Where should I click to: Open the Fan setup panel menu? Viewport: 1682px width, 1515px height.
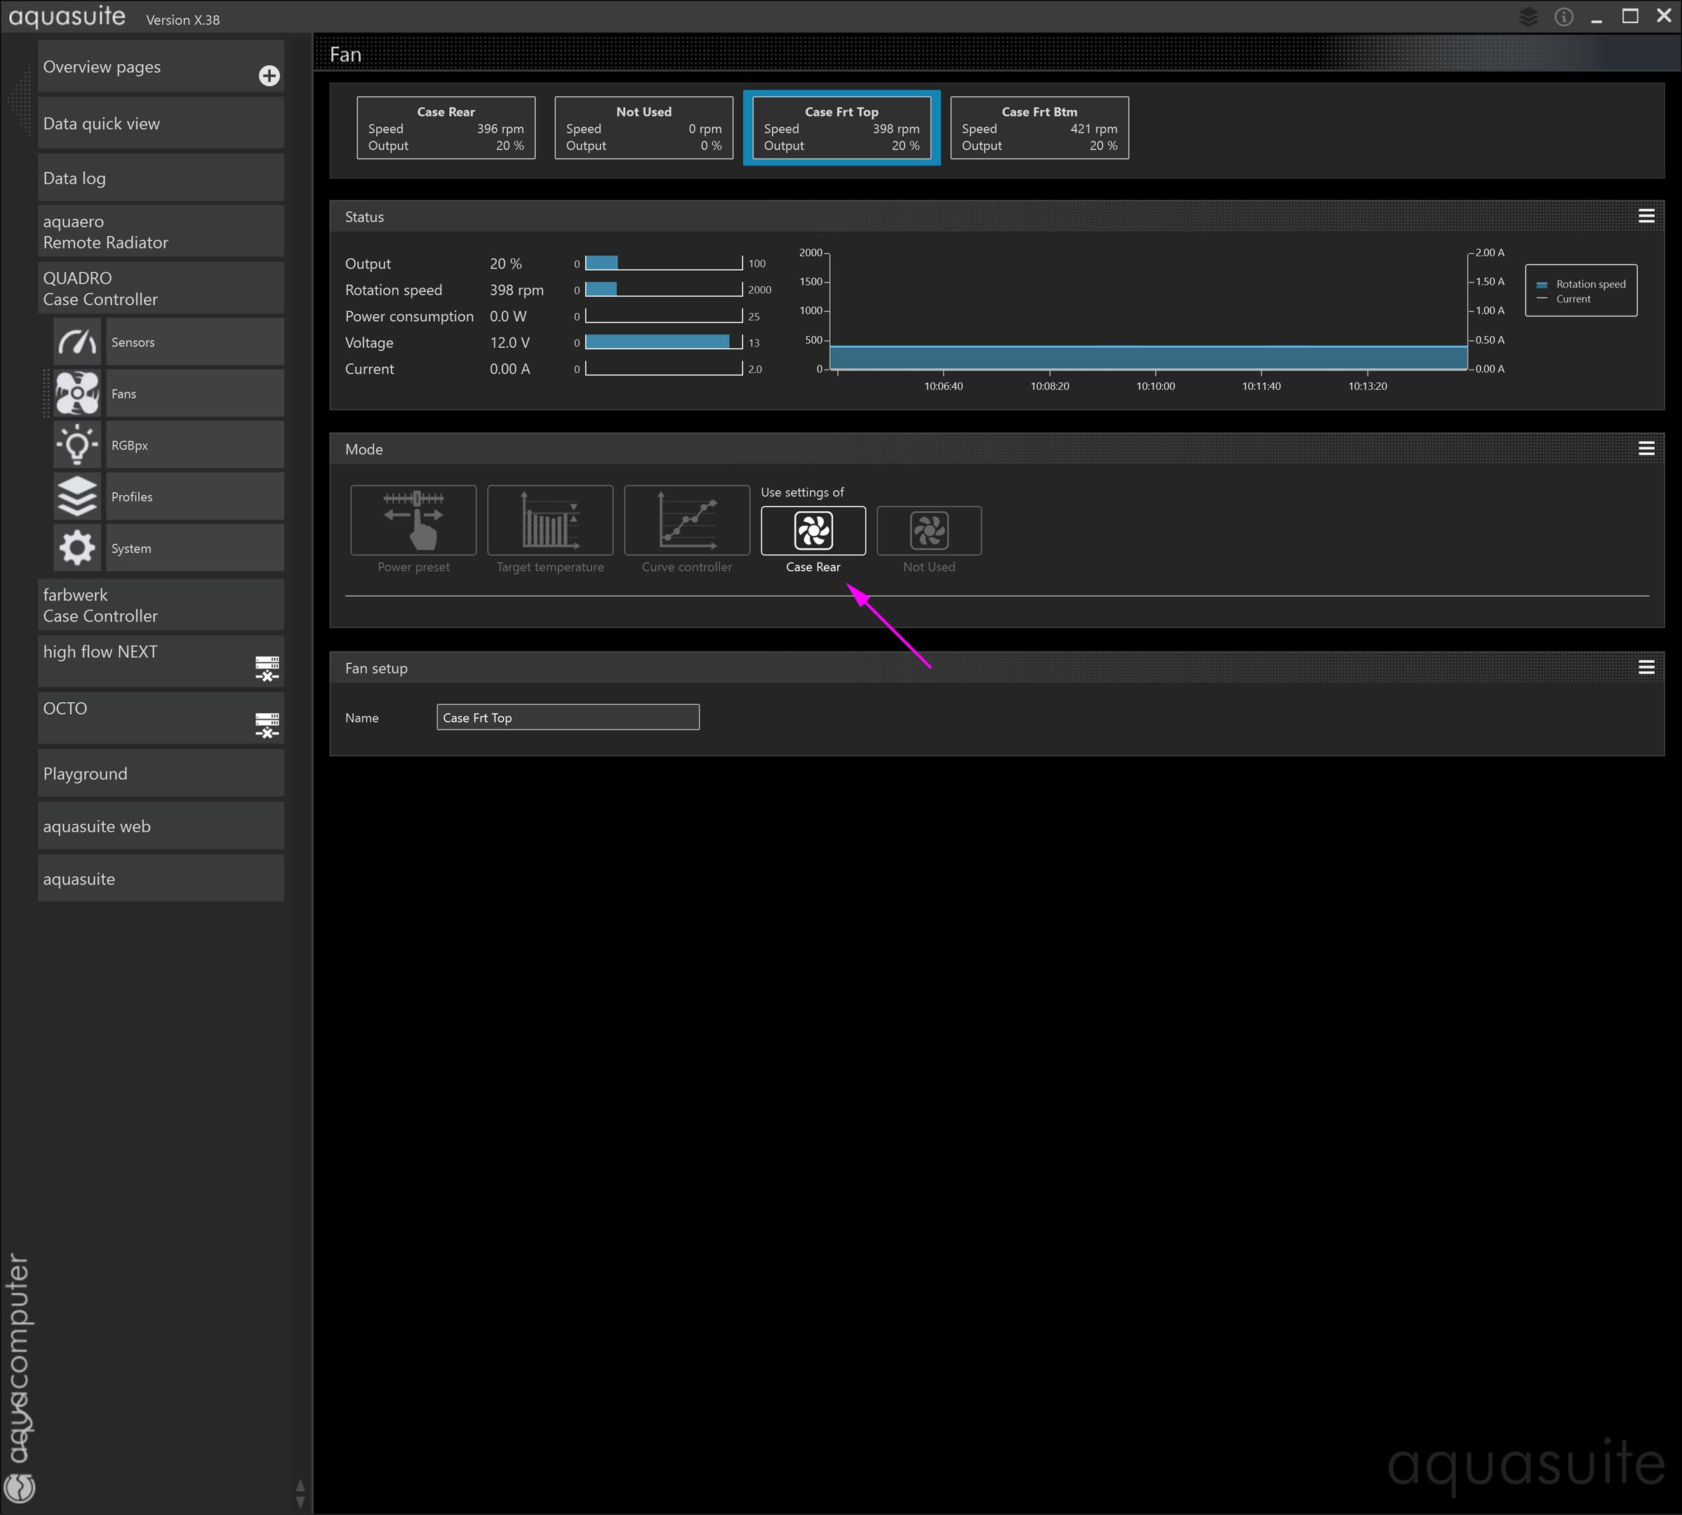(x=1646, y=668)
